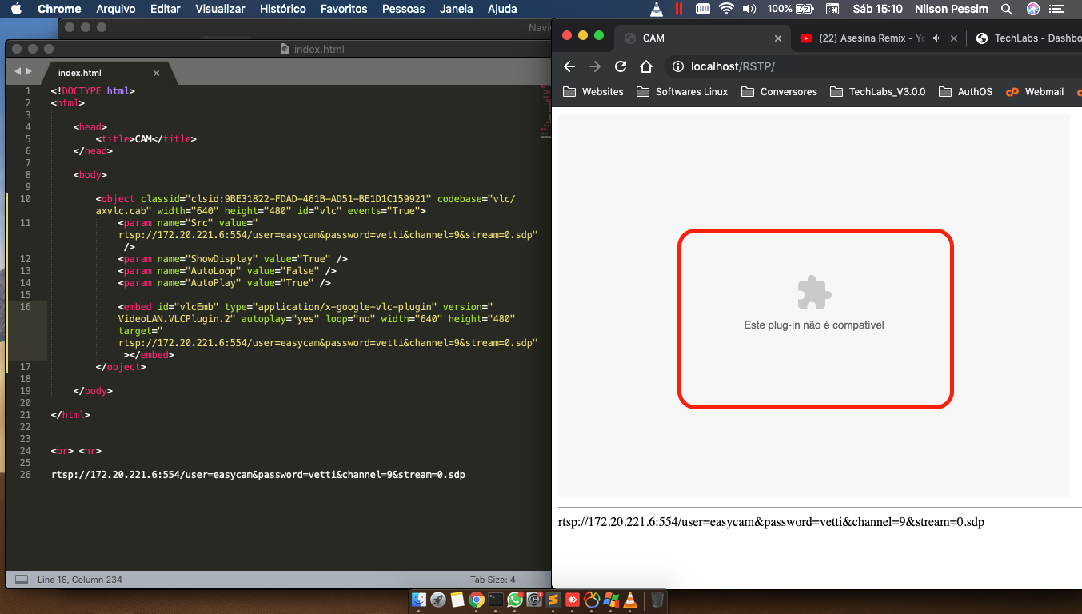This screenshot has height=614, width=1082.
Task: Open WhatsApp from the Dock
Action: click(x=515, y=600)
